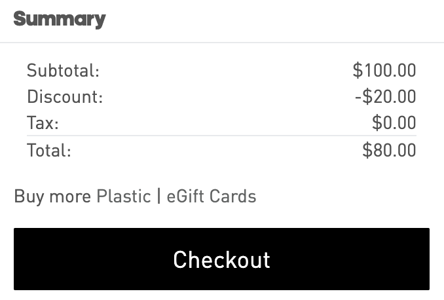Click the divider line under Summary
444x300 pixels.
222,43
